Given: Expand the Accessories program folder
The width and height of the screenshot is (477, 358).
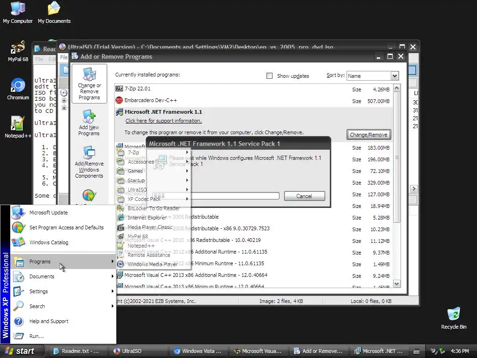Looking at the screenshot, I should pos(154,162).
